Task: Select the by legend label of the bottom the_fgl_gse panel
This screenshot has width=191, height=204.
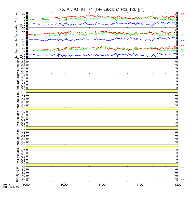Action: (x=182, y=173)
